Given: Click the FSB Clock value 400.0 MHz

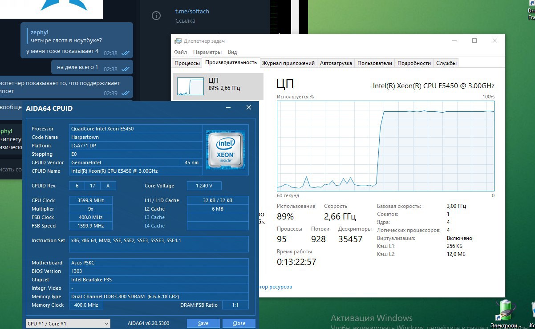Looking at the screenshot, I should point(91,217).
